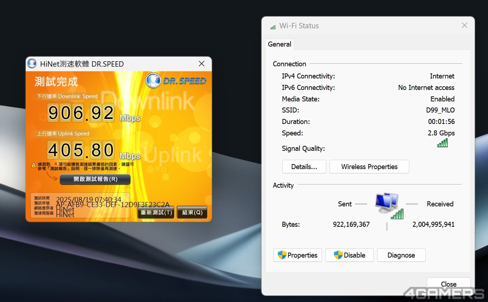Click the 906.92 downlink speed value
This screenshot has width=488, height=302.
81,112
